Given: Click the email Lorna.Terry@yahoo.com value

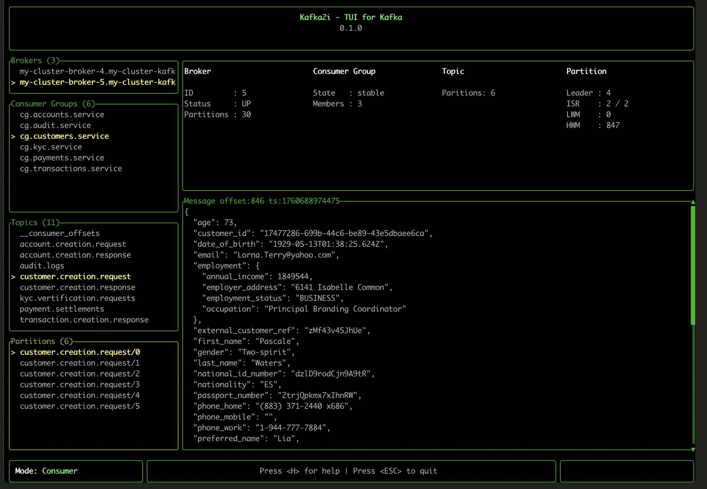Looking at the screenshot, I should pyautogui.click(x=284, y=255).
